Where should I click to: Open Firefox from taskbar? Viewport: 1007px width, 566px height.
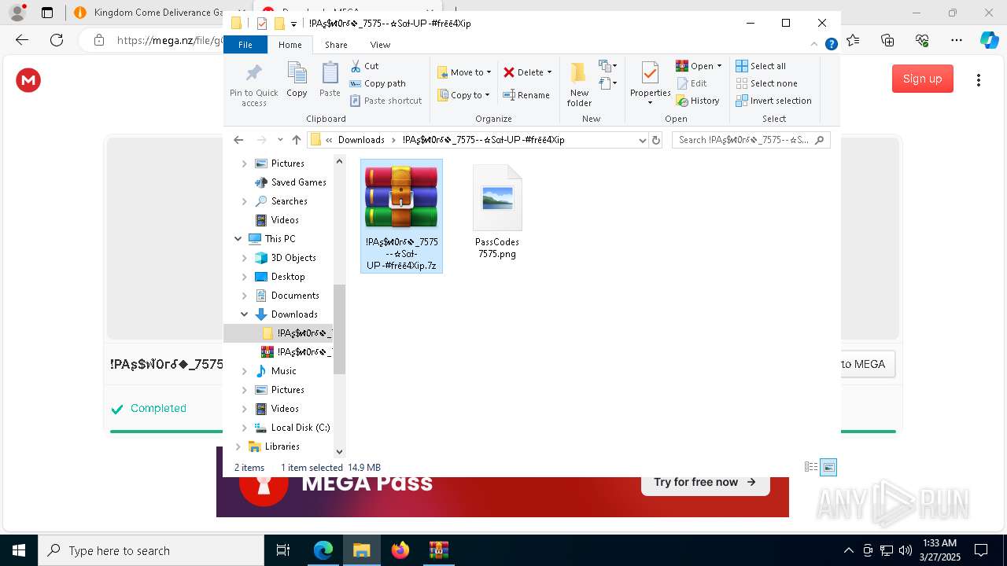(x=400, y=550)
